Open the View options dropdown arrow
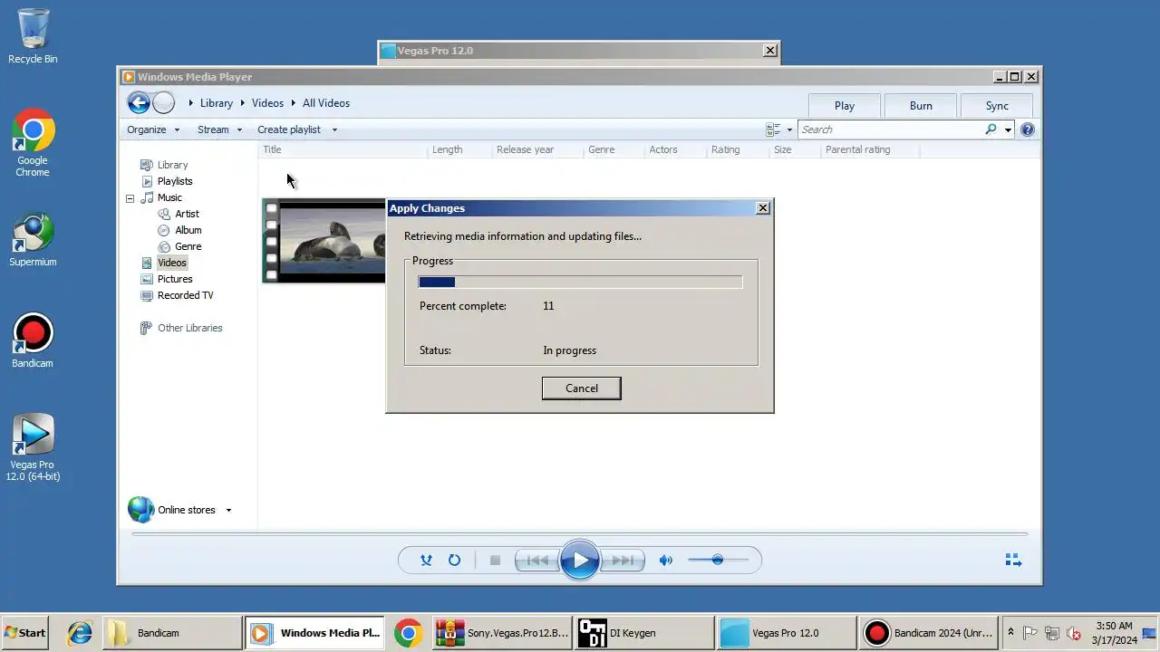 pos(789,130)
